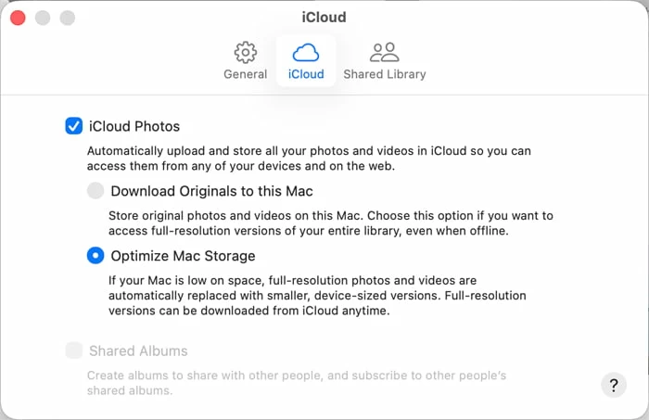649x420 pixels.
Task: Select the Download Originals radio button
Action: click(95, 191)
